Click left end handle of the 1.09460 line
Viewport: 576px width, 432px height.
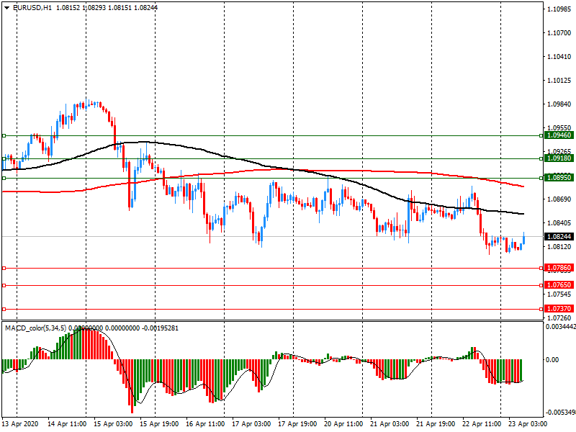point(4,136)
